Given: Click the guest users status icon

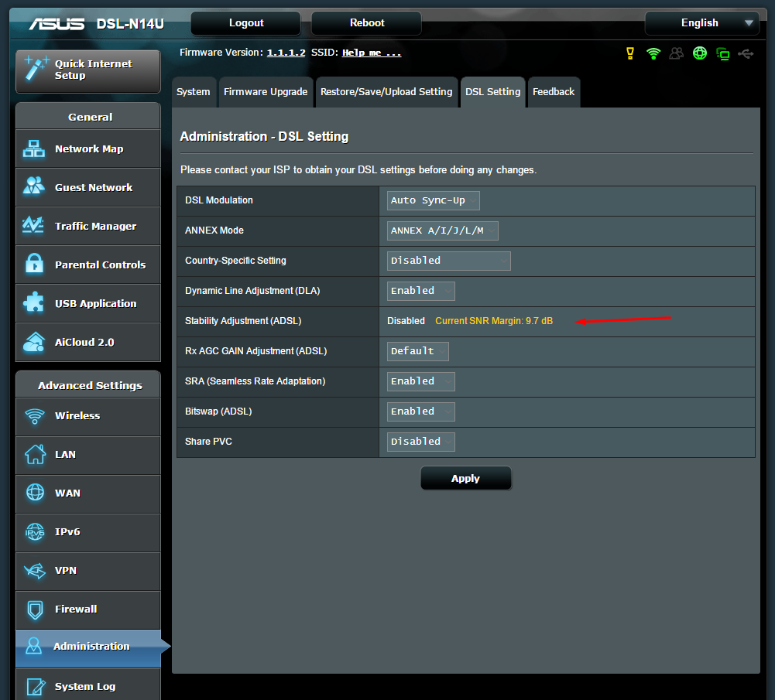Looking at the screenshot, I should [676, 53].
